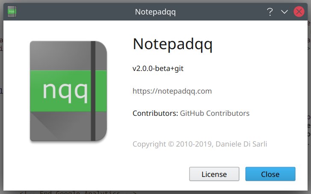This screenshot has height=194, width=311.
Task: Click the "Contributors:" label
Action: click(155, 113)
